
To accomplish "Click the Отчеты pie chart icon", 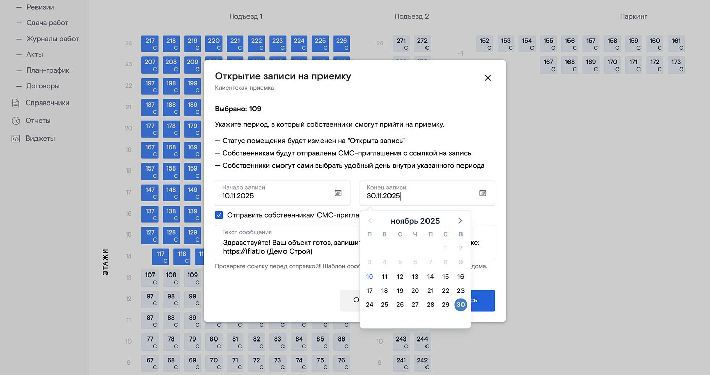I will (16, 121).
